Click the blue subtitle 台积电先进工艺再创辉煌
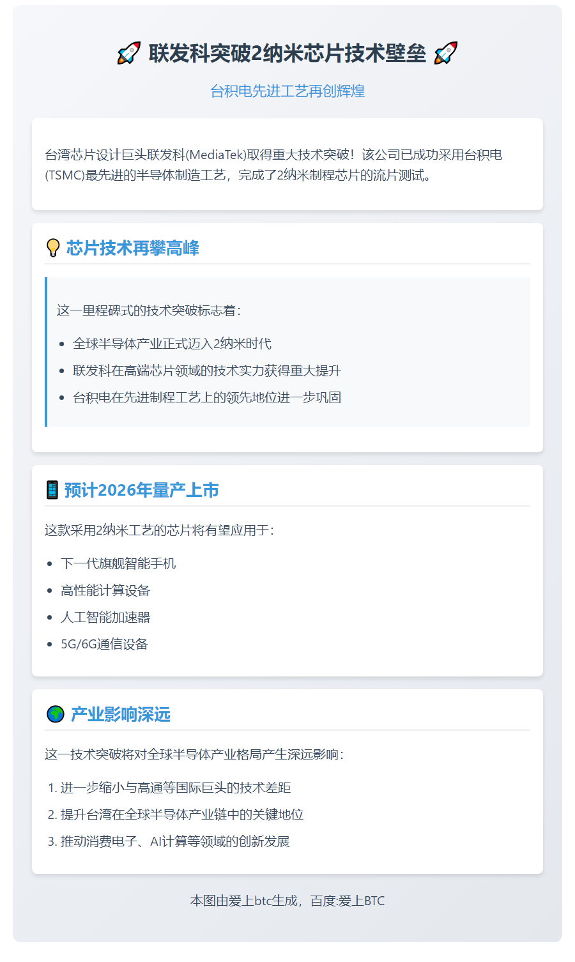 point(287,91)
